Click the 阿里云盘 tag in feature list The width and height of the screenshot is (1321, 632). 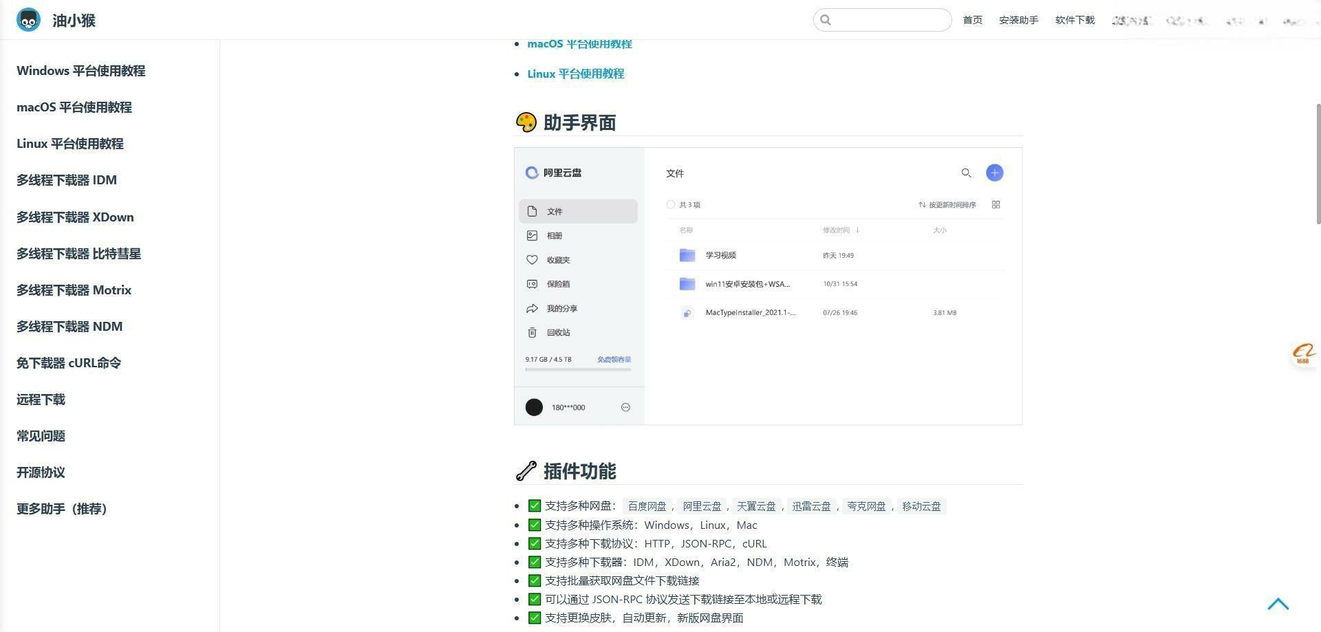(702, 506)
